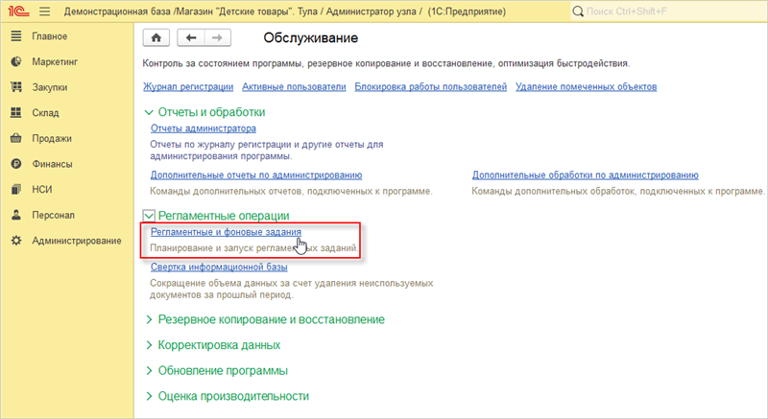Viewport: 768px width, 419px height.
Task: Go forward with the right arrow
Action: pyautogui.click(x=218, y=37)
